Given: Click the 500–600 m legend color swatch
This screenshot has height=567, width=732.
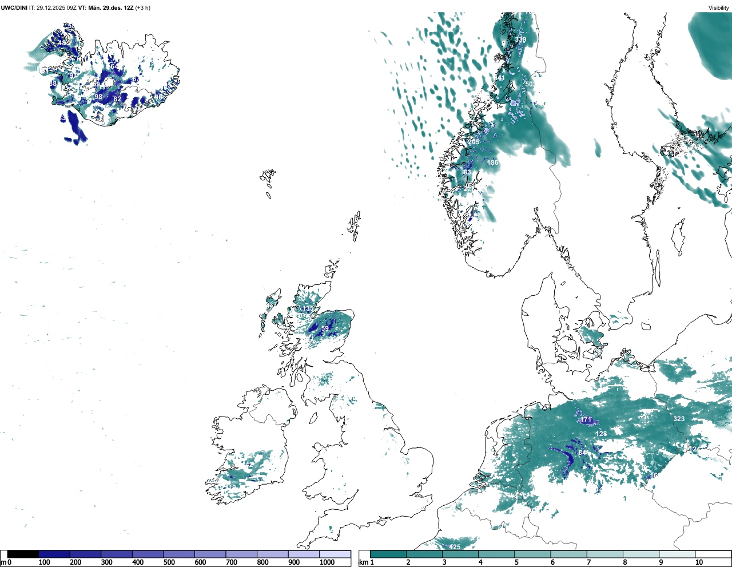Looking at the screenshot, I should (x=178, y=554).
